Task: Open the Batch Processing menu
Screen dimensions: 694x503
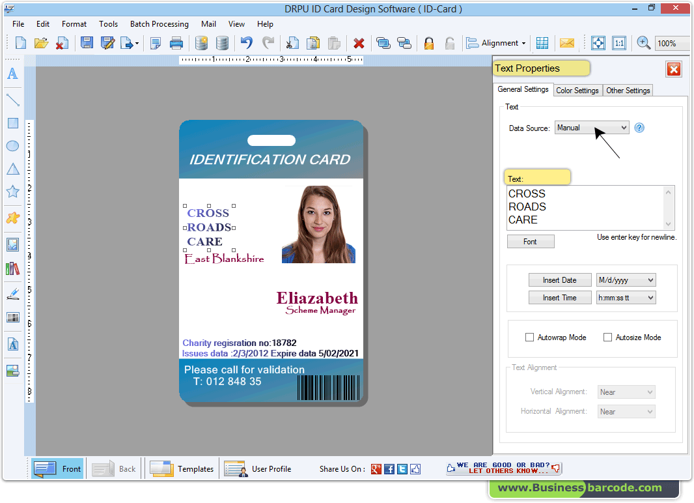Action: [x=159, y=24]
